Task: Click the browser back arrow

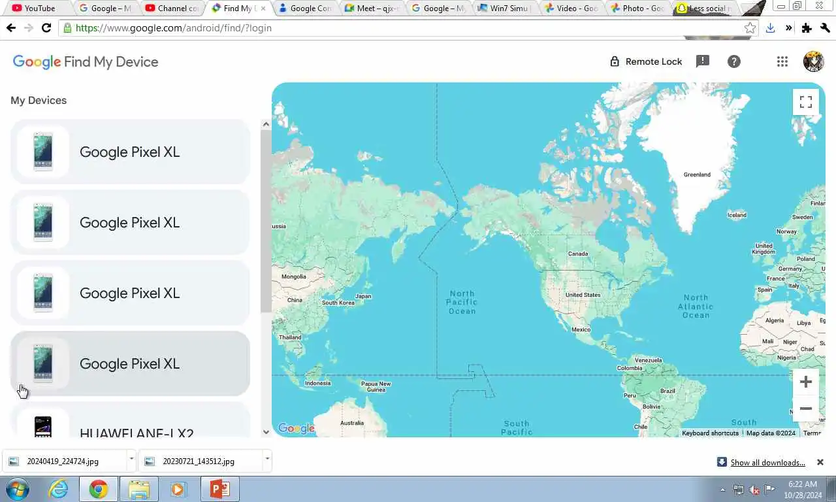Action: tap(10, 28)
